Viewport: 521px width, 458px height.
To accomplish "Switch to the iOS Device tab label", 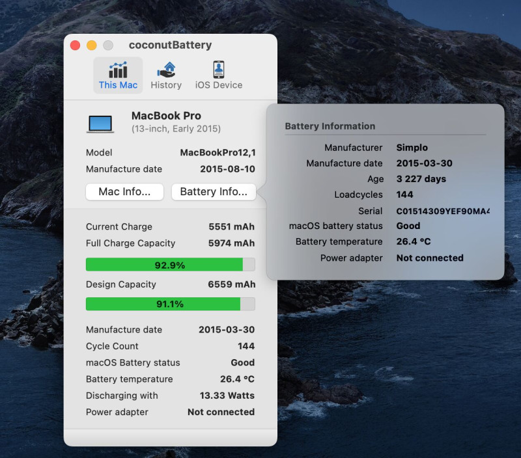I will coord(219,85).
